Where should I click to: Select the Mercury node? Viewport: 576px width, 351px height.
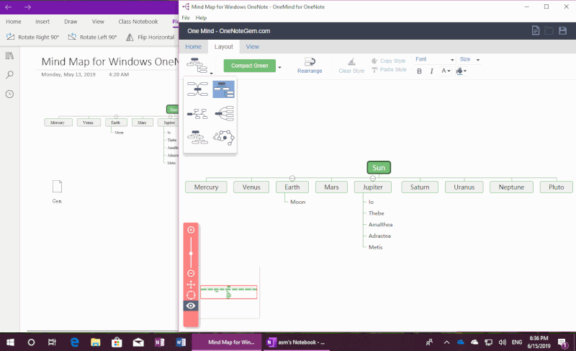206,187
